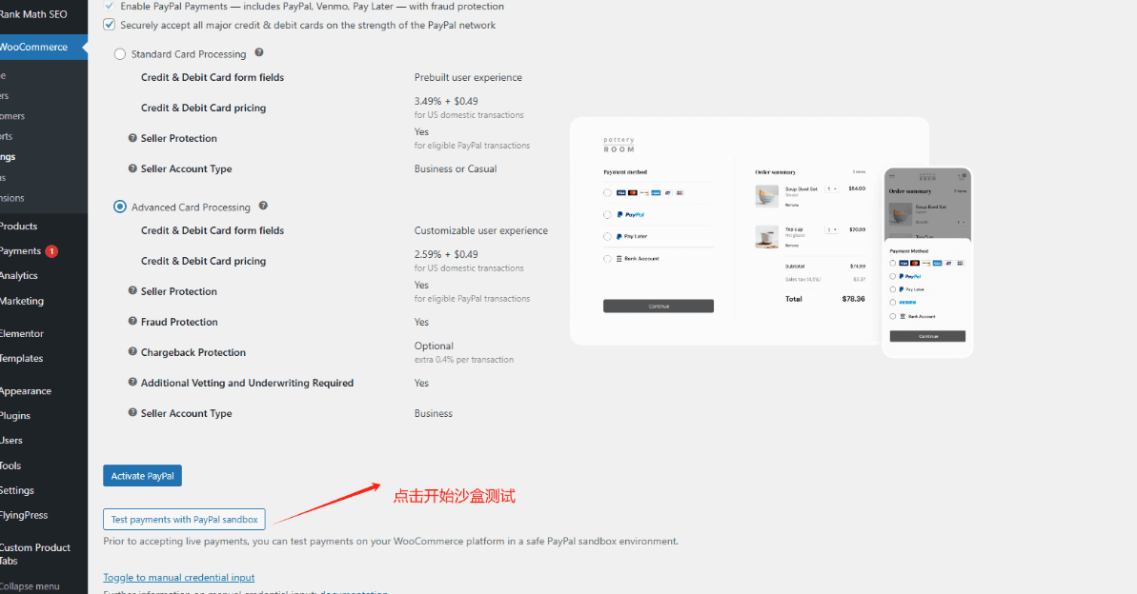This screenshot has height=594, width=1137.
Task: Click Toggle to manual credential input link
Action: click(x=178, y=577)
